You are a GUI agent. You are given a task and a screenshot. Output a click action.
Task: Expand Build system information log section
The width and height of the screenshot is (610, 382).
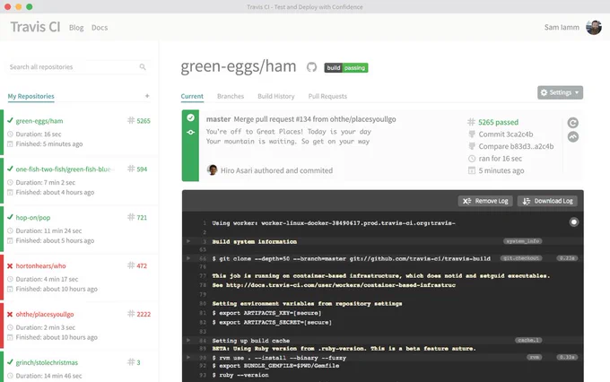(x=188, y=241)
